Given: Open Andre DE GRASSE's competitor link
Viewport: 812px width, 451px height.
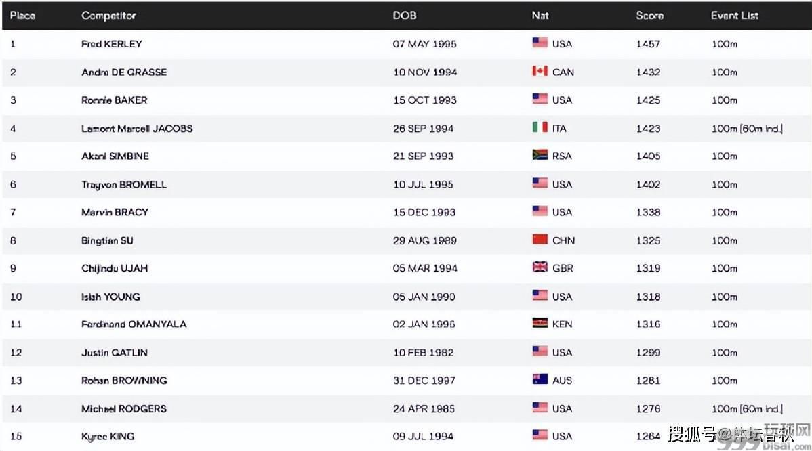Looking at the screenshot, I should [x=124, y=72].
